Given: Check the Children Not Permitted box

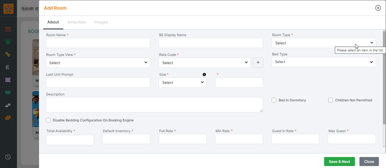Looking at the screenshot, I should 331,100.
